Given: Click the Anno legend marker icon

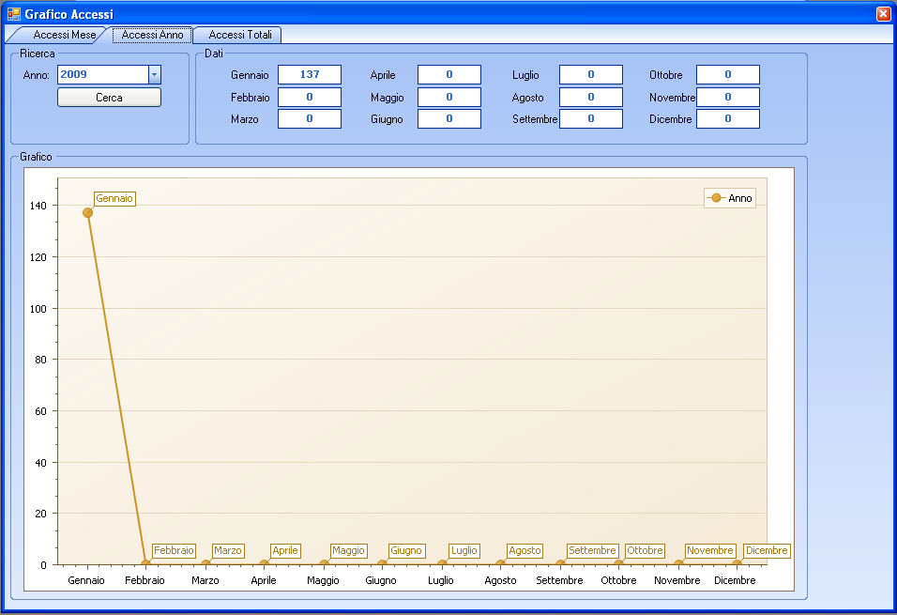Looking at the screenshot, I should click(717, 198).
